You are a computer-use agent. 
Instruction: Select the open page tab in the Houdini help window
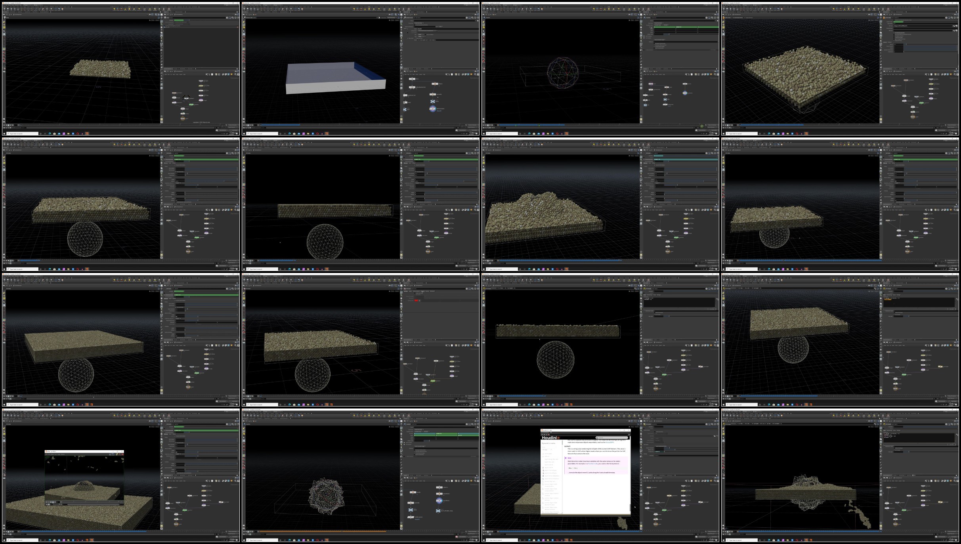tap(545, 433)
